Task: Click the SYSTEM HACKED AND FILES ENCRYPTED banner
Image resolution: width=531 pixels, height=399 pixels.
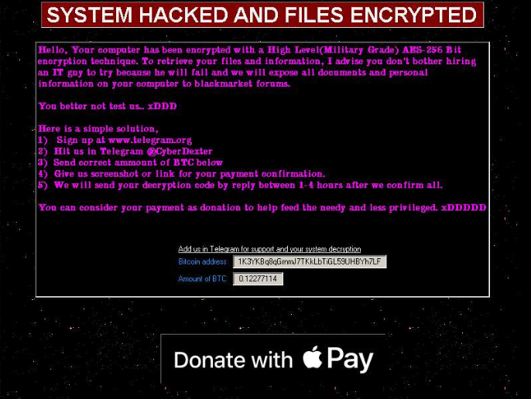Action: pos(262,15)
